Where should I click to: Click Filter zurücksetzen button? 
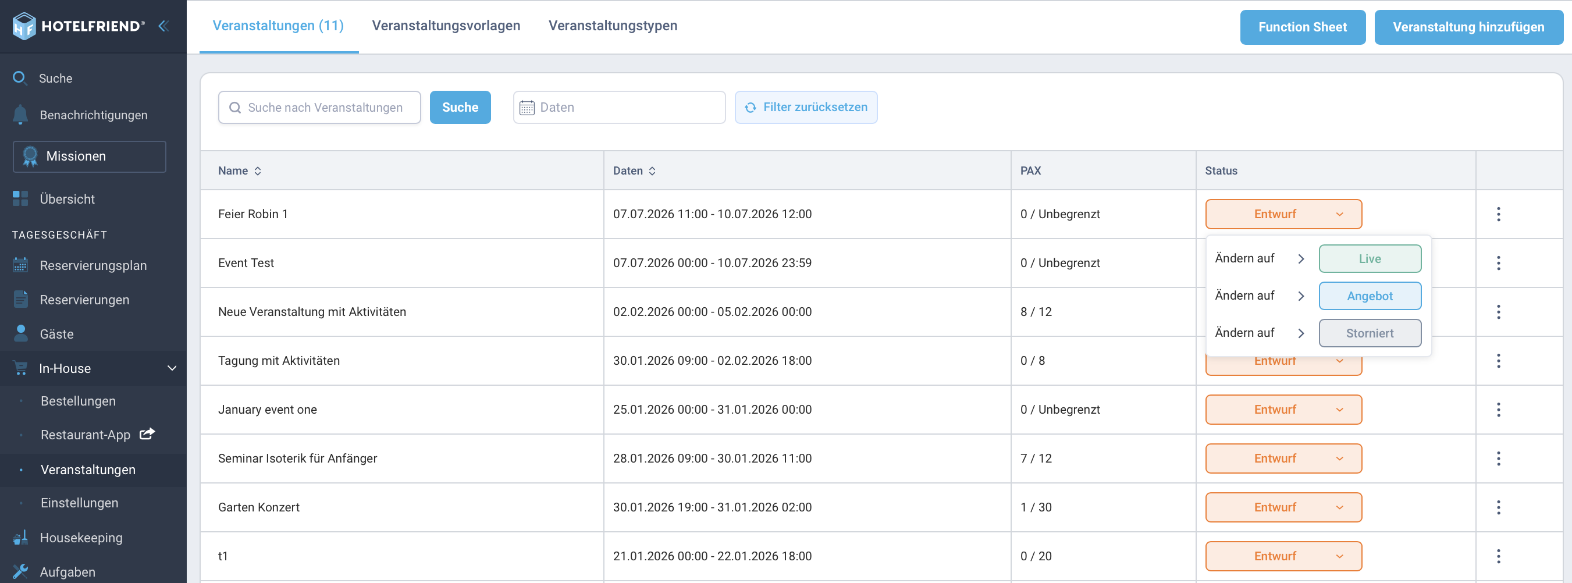(x=806, y=108)
